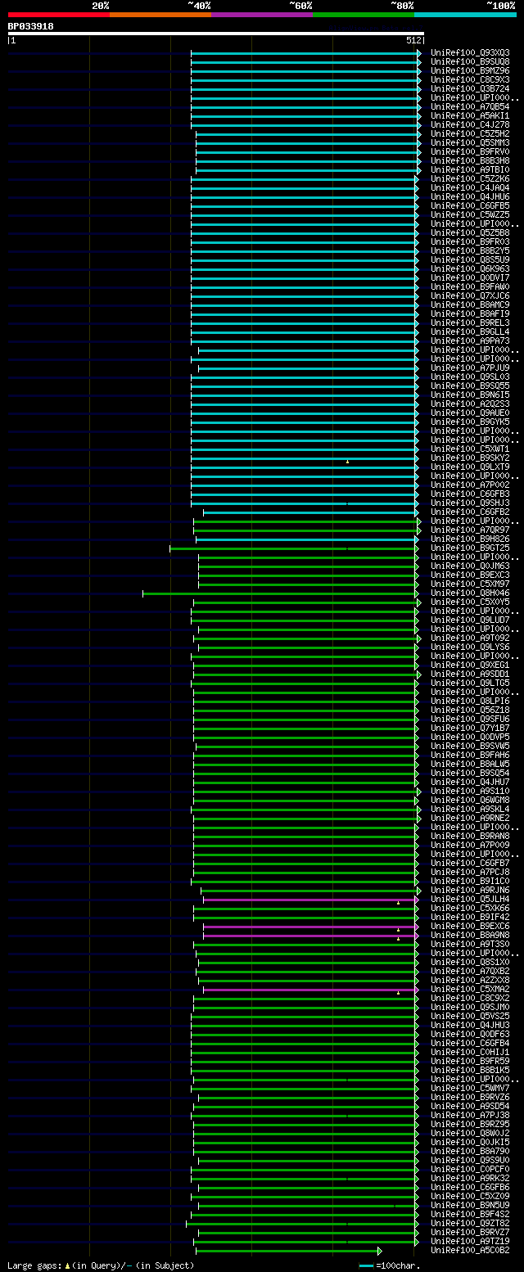Select subject label UniRef100_B9EXC6
Image resolution: width=524 pixels, height=1272 pixels.
click(470, 926)
